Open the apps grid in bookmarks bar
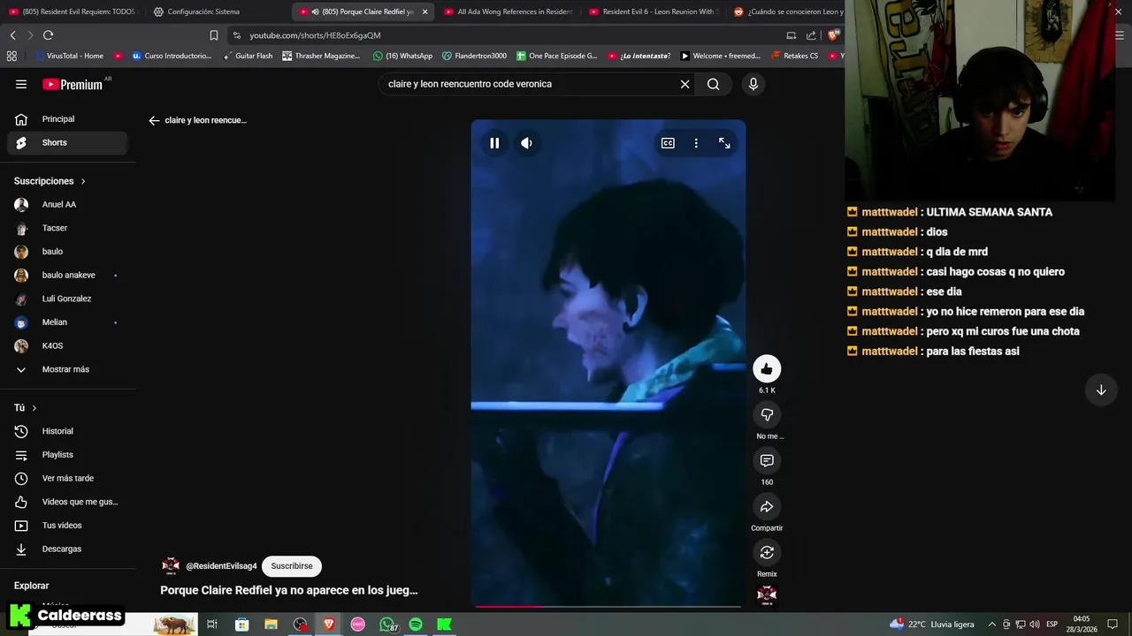 pos(11,56)
